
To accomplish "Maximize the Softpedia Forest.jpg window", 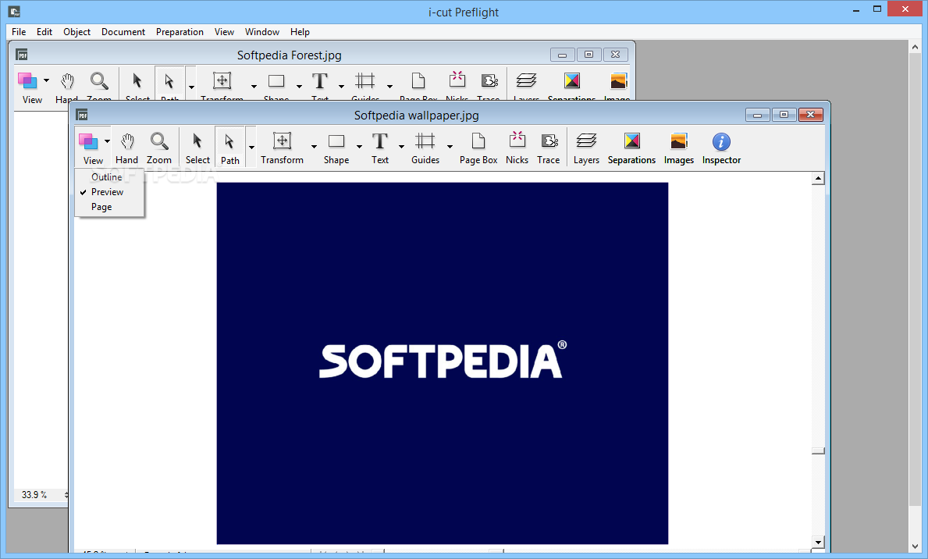I will (x=588, y=55).
